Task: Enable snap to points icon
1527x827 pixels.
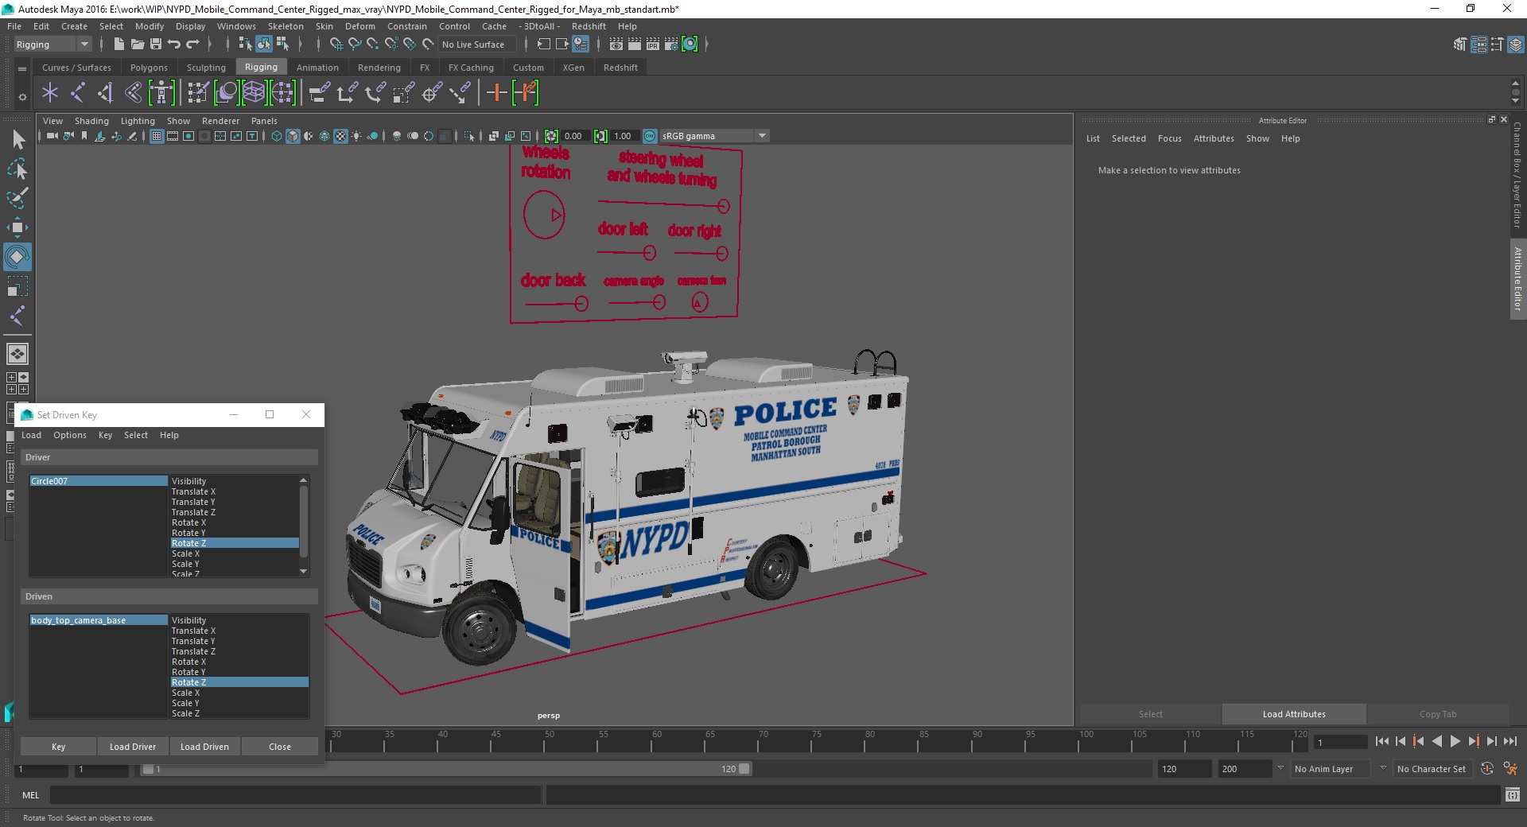Action: click(372, 45)
